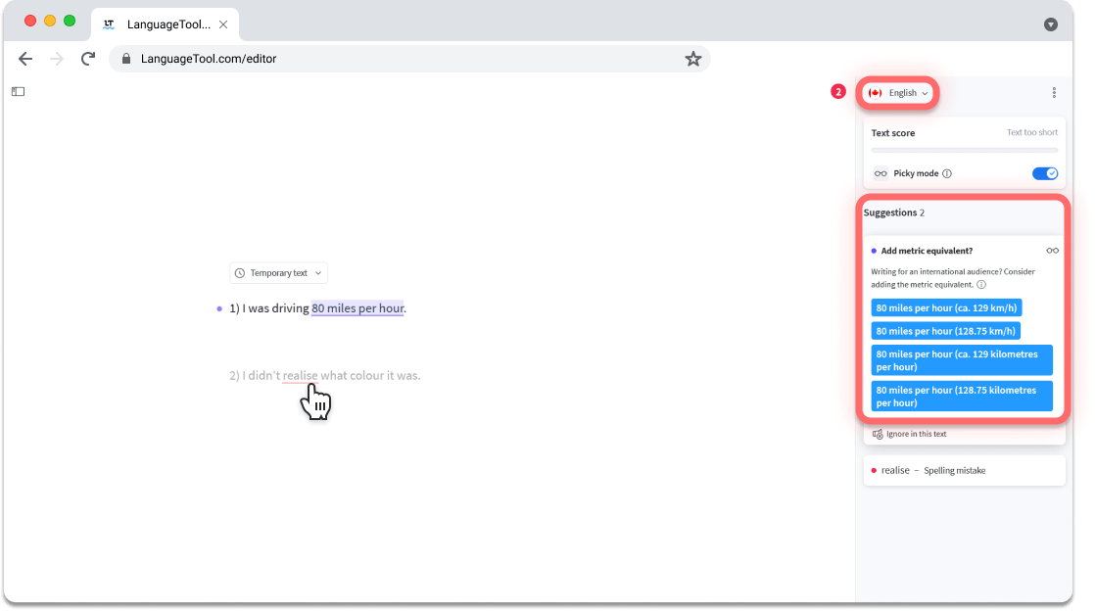Turn off Picky mode switch
Screen dimensions: 1095x611
click(1045, 173)
